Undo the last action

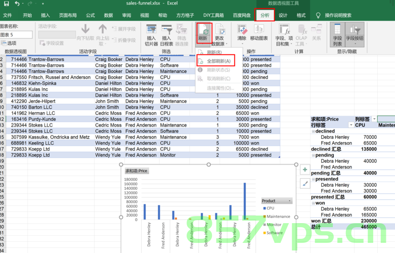pyautogui.click(x=17, y=4)
